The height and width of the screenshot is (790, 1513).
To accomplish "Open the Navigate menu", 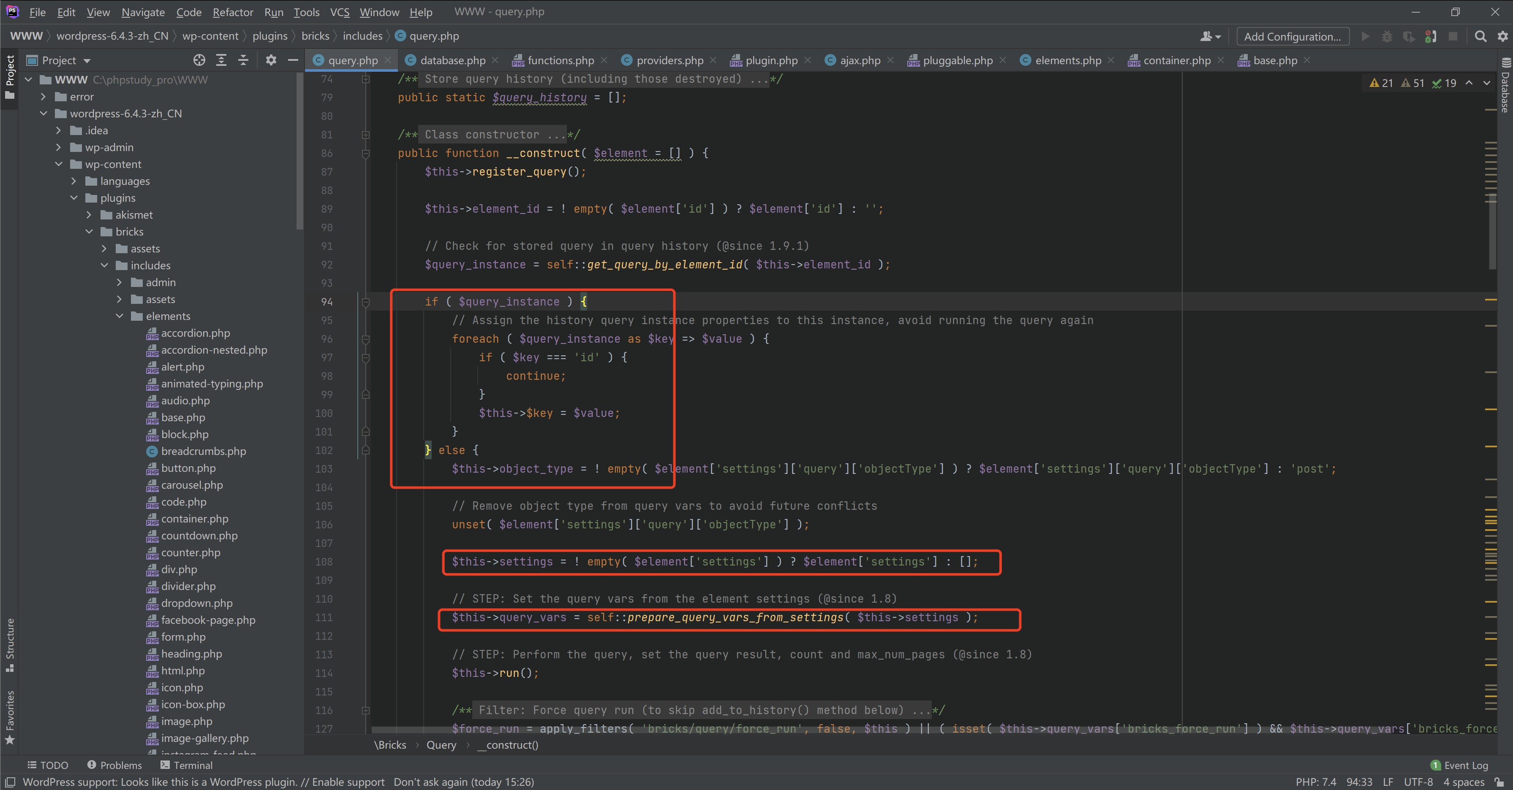I will tap(143, 12).
